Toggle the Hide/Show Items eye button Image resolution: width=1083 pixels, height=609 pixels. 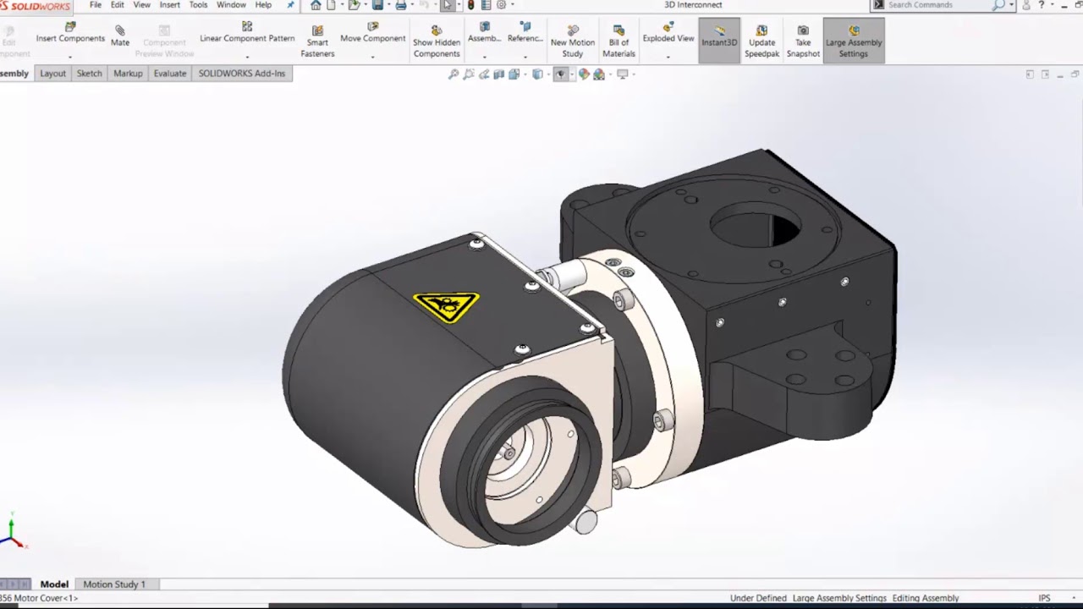point(559,74)
